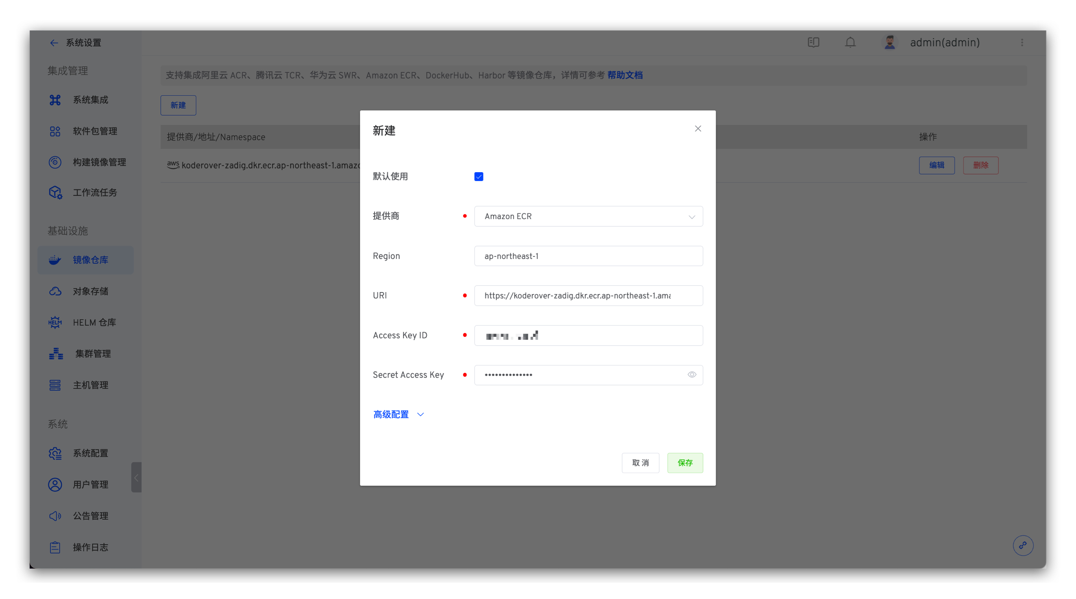Click into the Region input field
The height and width of the screenshot is (599, 1076).
tap(588, 256)
